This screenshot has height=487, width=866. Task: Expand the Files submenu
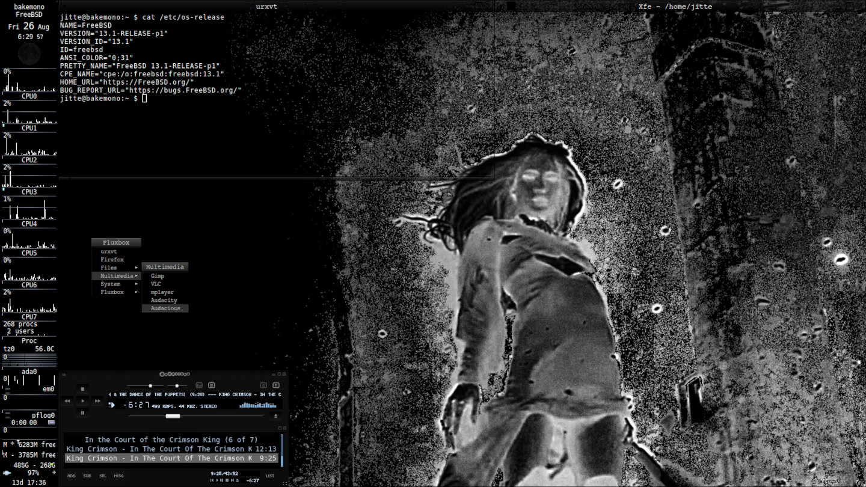click(116, 268)
